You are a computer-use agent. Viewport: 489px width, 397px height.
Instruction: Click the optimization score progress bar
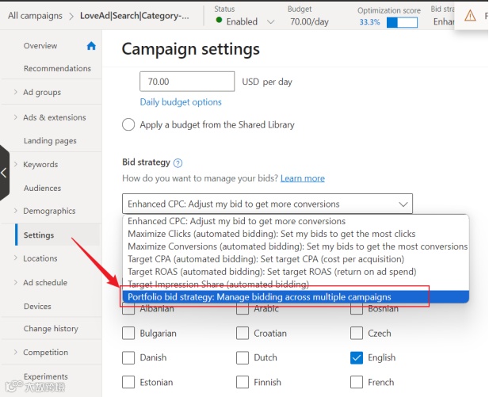(x=402, y=22)
